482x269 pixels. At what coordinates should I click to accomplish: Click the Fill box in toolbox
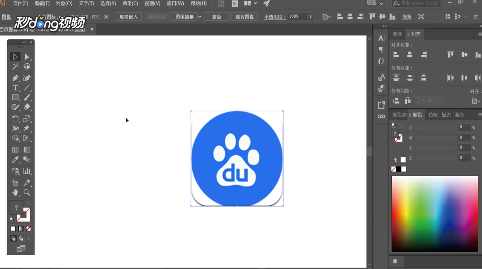pyautogui.click(x=16, y=207)
